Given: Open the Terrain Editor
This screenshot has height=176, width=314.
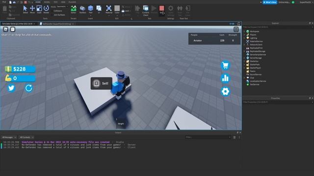Looking at the screenshot, I should (x=74, y=10).
